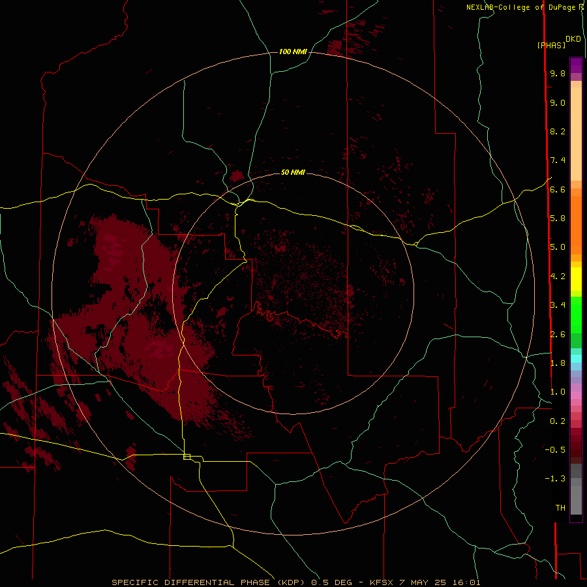
Task: Click the 7.4 legend scale value
Action: pyautogui.click(x=558, y=160)
